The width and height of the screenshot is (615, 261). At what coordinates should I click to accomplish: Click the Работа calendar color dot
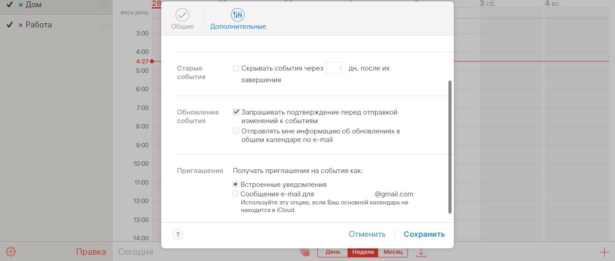click(21, 25)
